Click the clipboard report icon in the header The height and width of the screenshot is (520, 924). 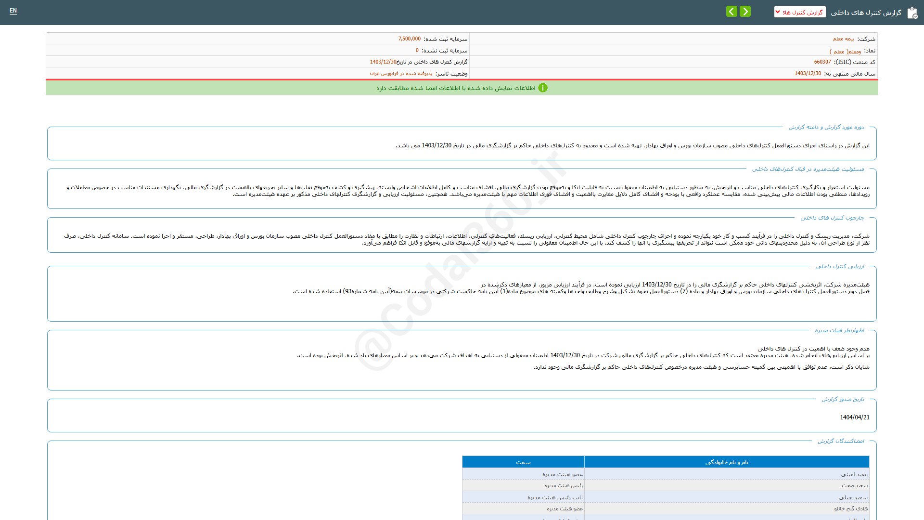coord(912,13)
